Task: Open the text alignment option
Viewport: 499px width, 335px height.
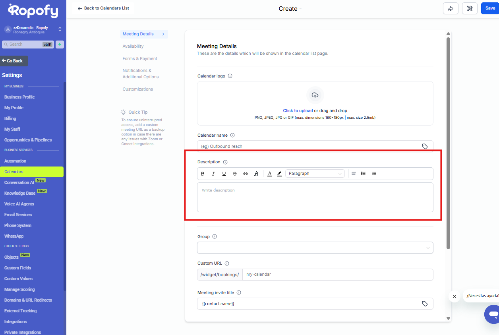Action: click(x=354, y=174)
